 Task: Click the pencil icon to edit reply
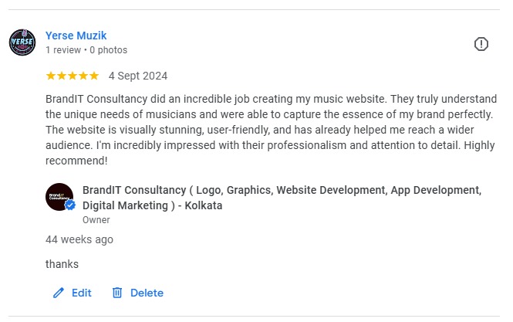point(58,293)
